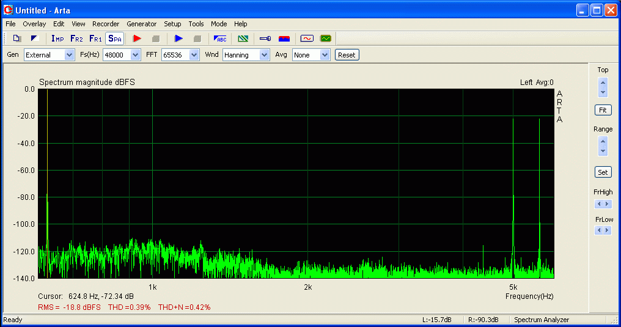Open the View menu

[78, 24]
